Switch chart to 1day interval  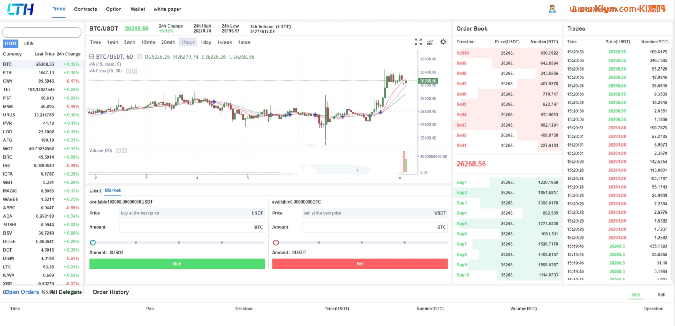pos(206,42)
